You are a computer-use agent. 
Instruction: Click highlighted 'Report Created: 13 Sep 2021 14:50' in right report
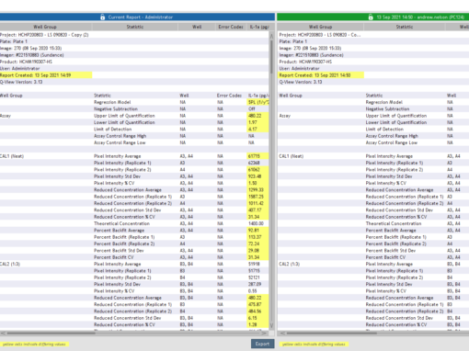tap(321, 75)
